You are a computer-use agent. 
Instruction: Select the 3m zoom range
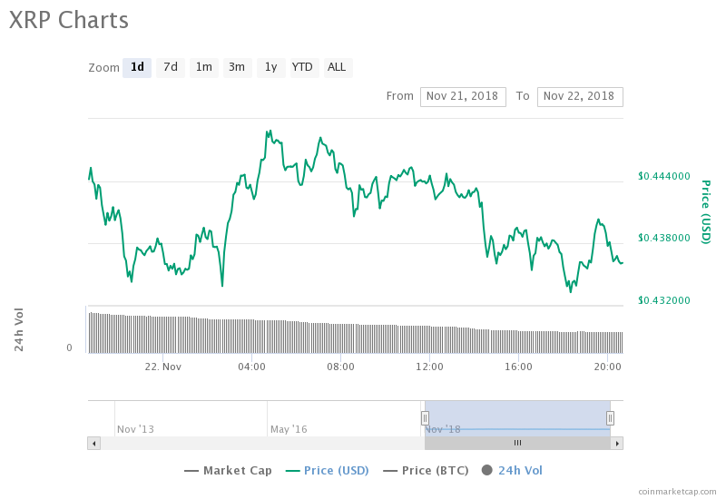click(x=237, y=67)
